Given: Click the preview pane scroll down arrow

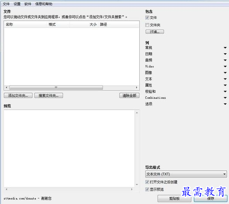Looking at the screenshot, I should click(x=137, y=185).
